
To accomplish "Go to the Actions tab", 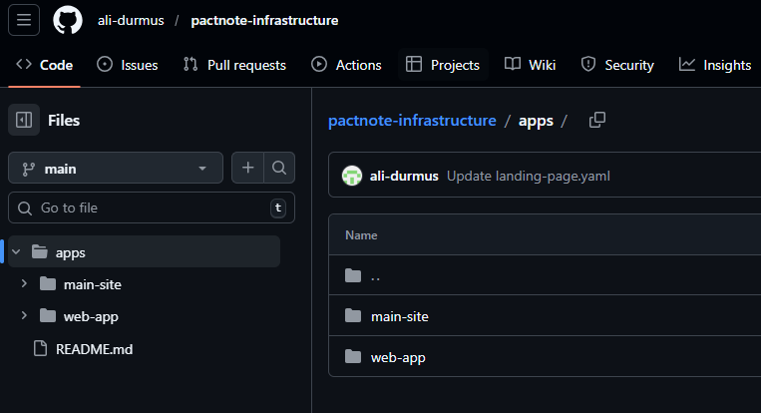I will point(346,65).
